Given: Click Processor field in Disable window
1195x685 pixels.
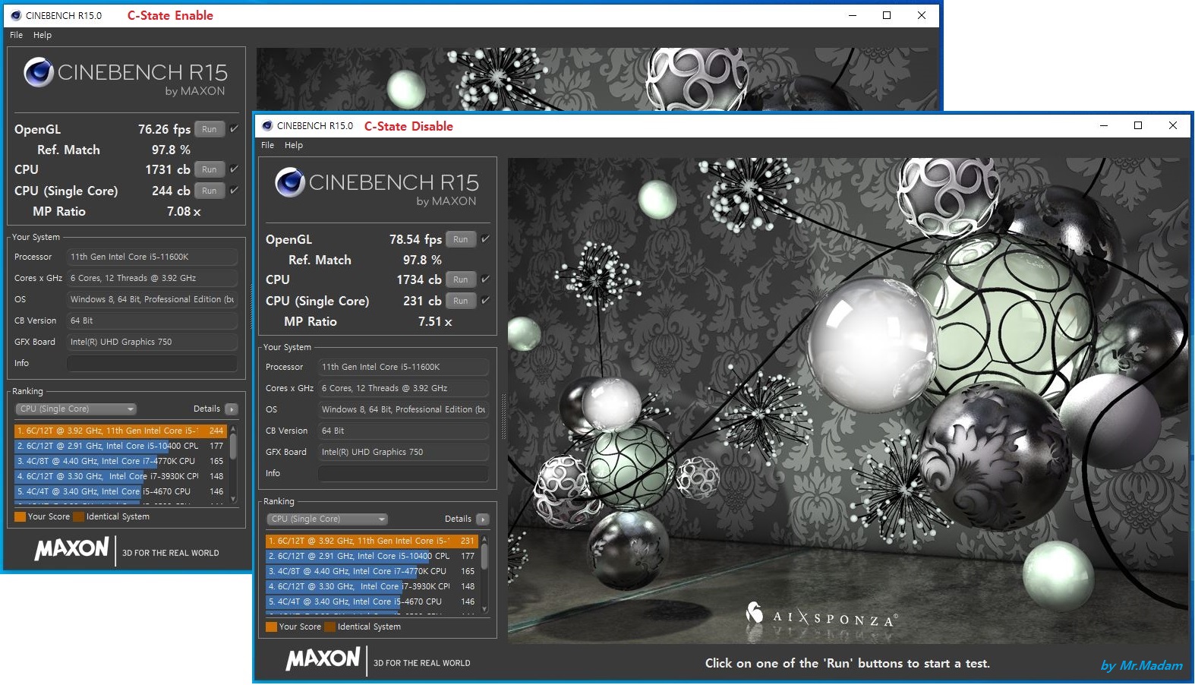Looking at the screenshot, I should (403, 367).
